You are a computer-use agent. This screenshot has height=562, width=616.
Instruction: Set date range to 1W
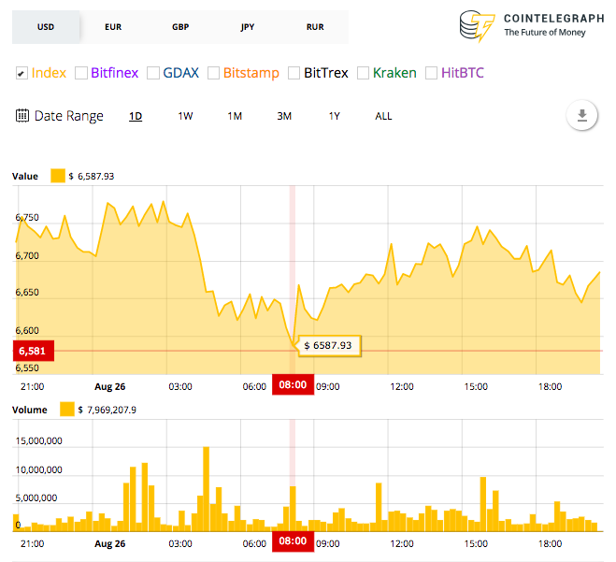(185, 116)
